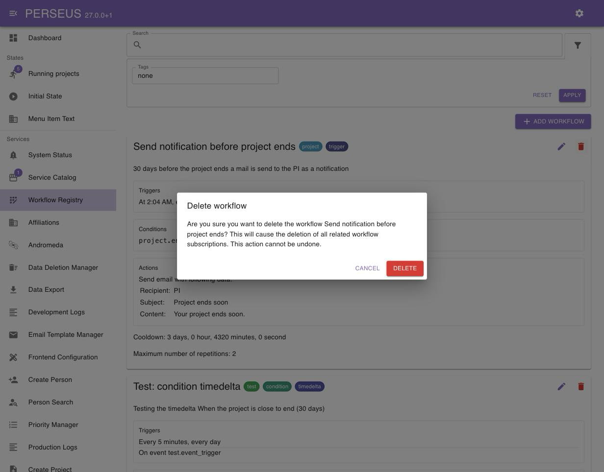This screenshot has width=604, height=472.
Task: Click the PERSEUS logo title
Action: pos(53,13)
